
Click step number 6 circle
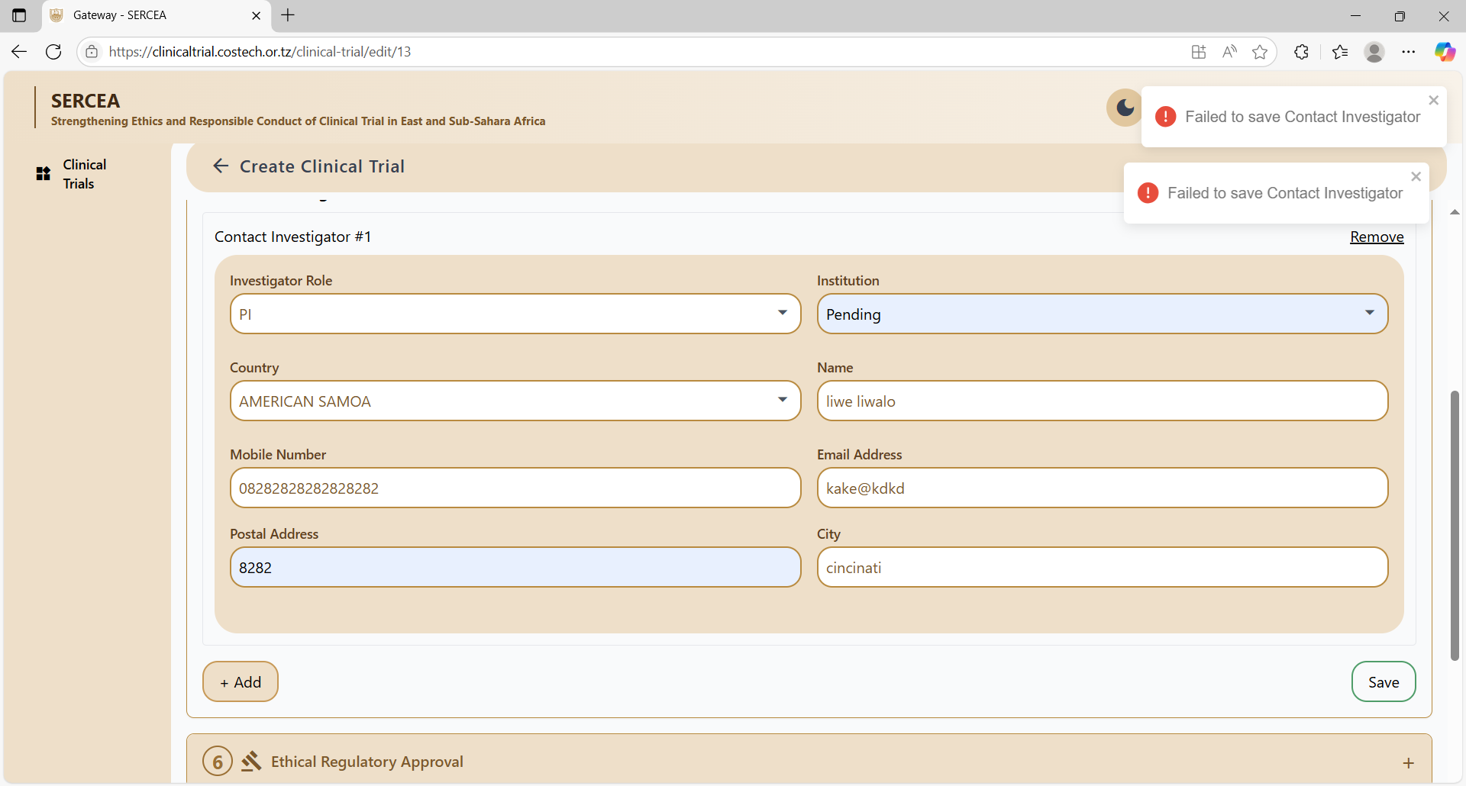(218, 762)
